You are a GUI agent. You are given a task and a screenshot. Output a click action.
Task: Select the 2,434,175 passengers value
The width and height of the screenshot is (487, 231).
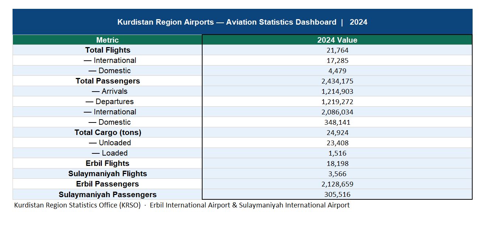(337, 81)
